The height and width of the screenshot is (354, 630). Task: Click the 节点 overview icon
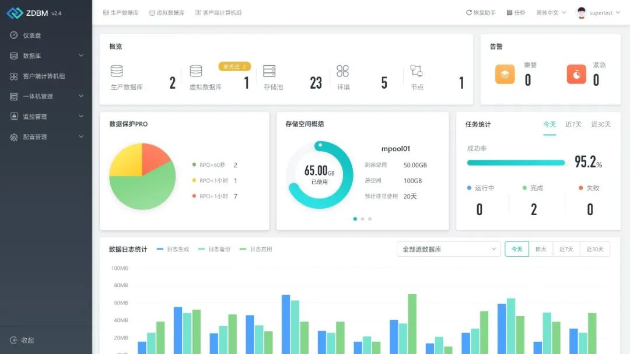coord(416,71)
